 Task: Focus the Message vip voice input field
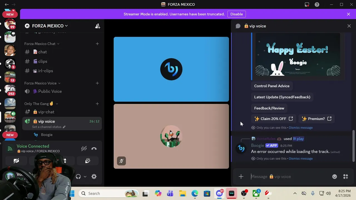(x=289, y=176)
